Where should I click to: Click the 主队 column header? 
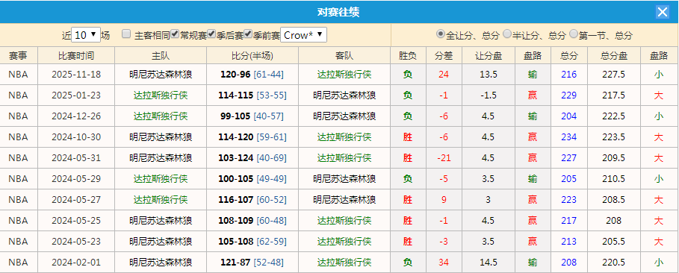point(161,56)
